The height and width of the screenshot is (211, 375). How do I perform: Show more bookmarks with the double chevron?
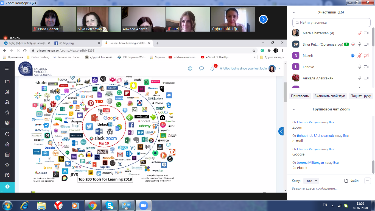point(254,57)
